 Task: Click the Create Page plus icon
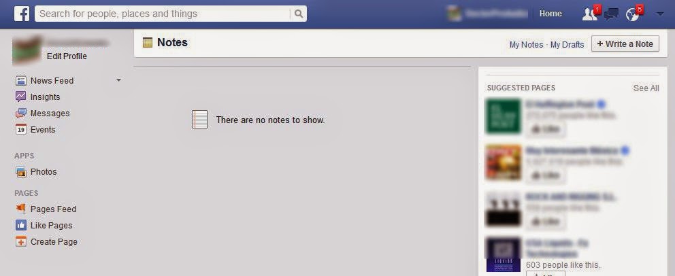coord(20,241)
